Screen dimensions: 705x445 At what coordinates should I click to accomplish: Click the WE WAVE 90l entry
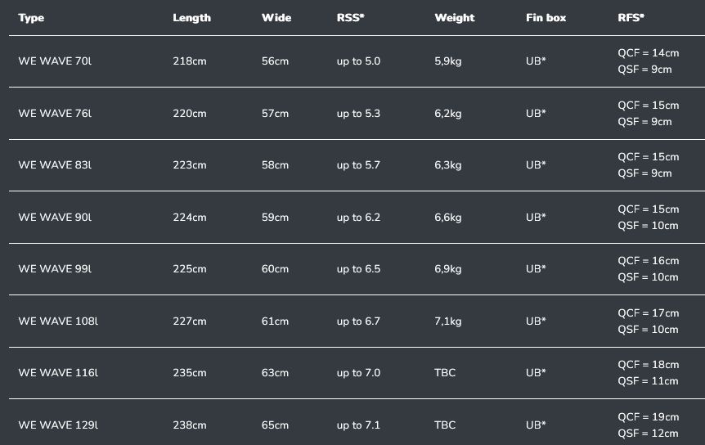coord(55,217)
